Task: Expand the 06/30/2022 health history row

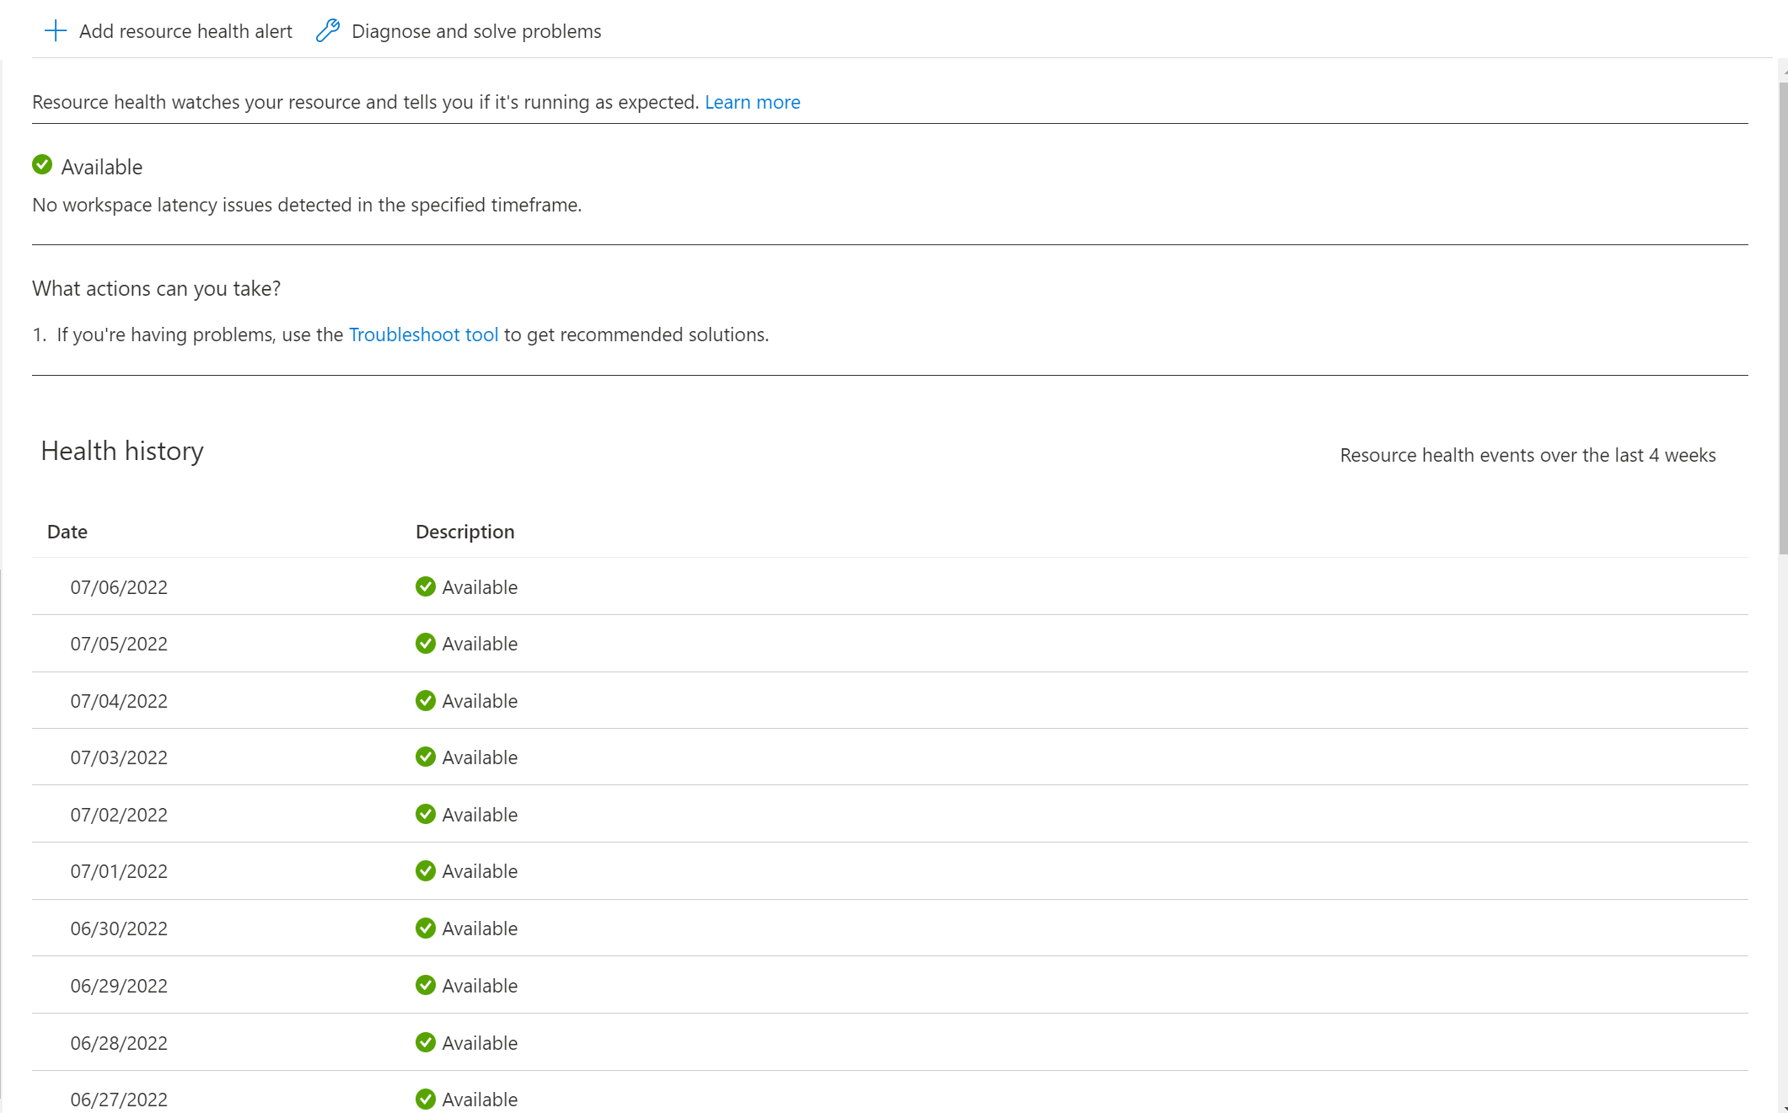Action: [x=119, y=928]
